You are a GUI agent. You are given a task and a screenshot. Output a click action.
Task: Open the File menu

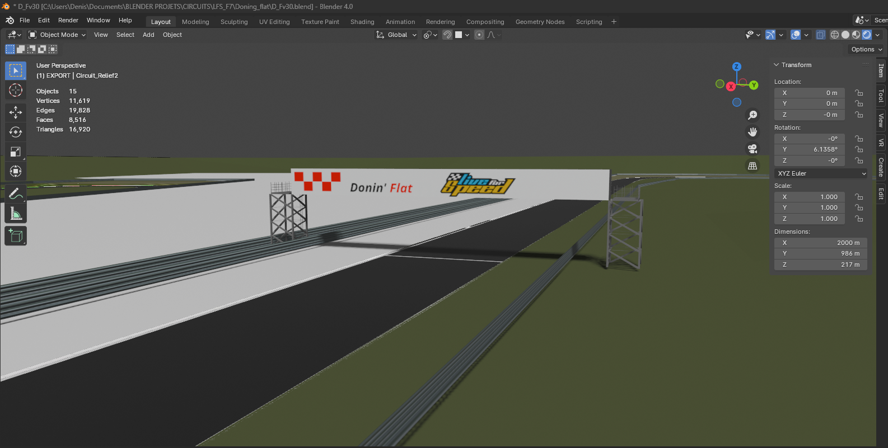tap(25, 20)
